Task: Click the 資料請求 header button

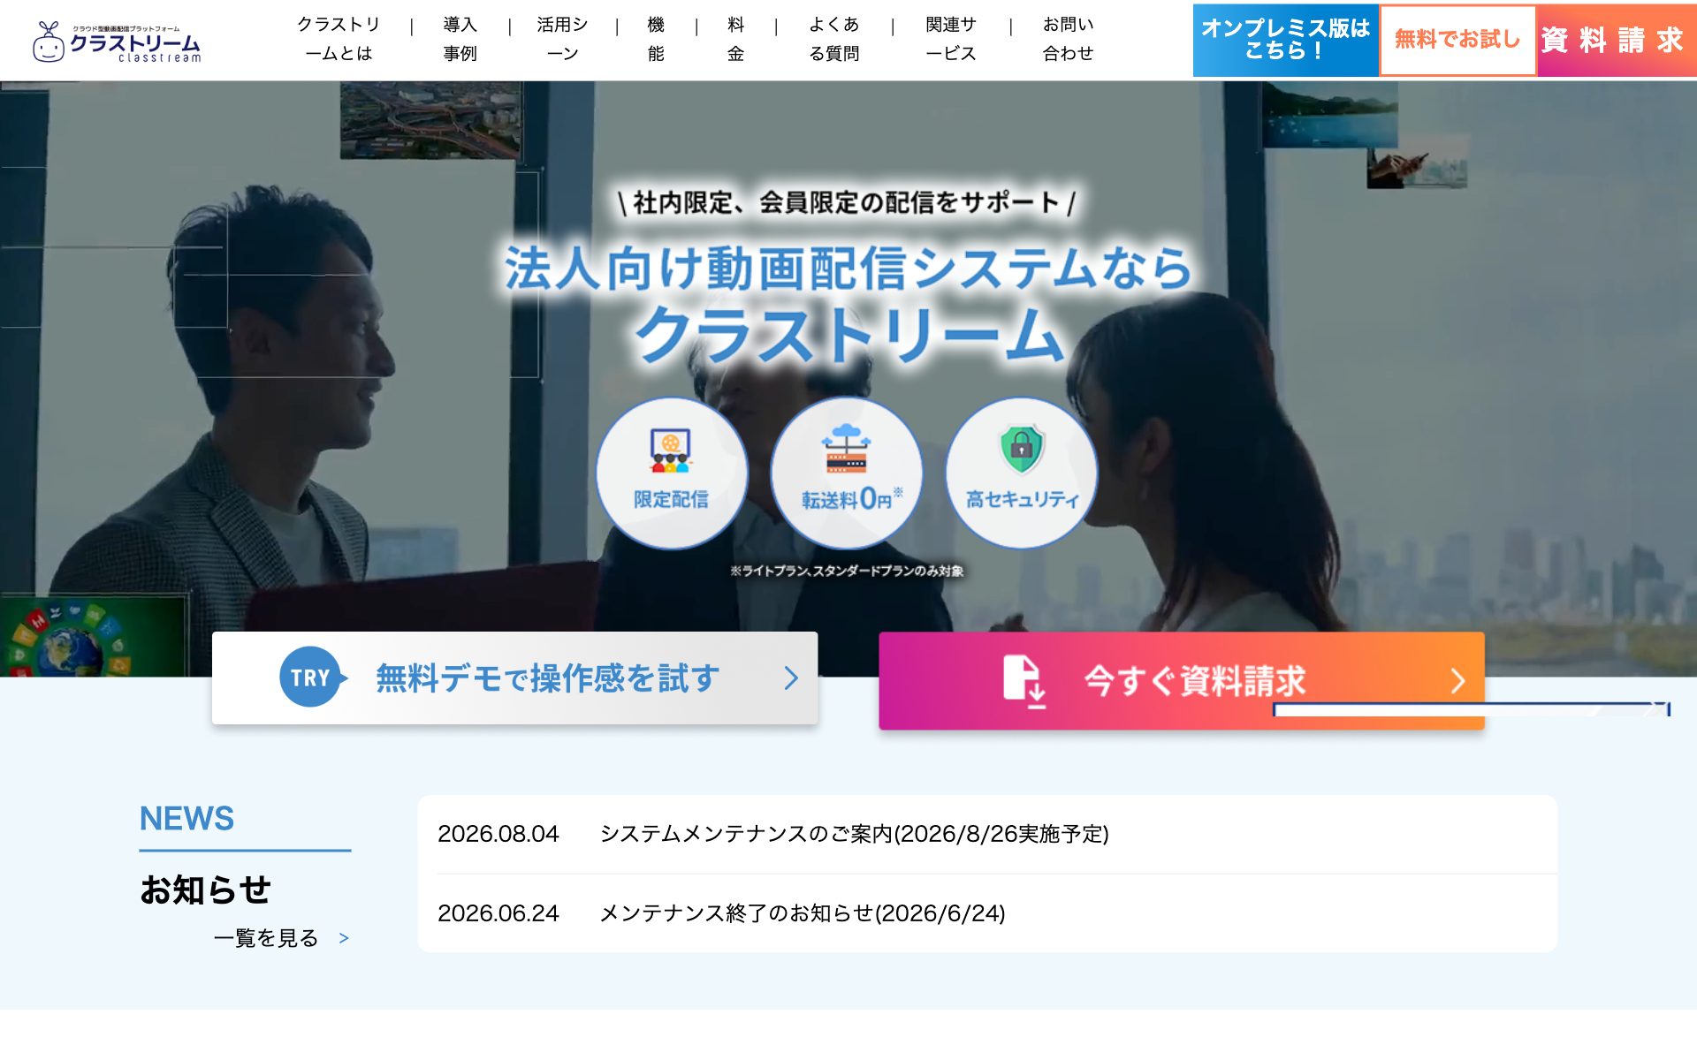Action: pos(1616,40)
